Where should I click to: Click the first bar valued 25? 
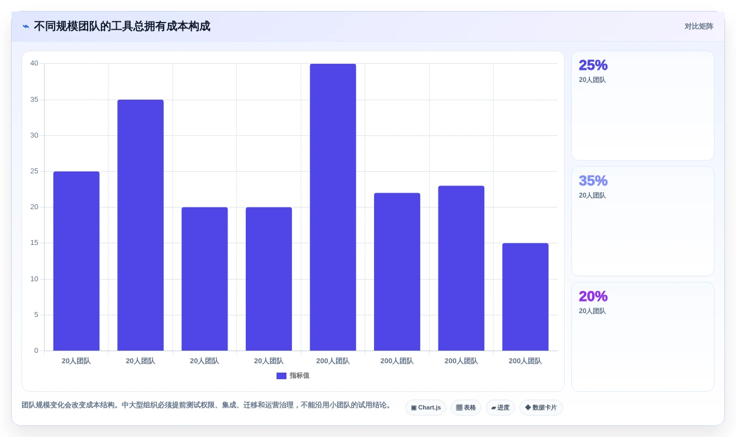click(77, 261)
